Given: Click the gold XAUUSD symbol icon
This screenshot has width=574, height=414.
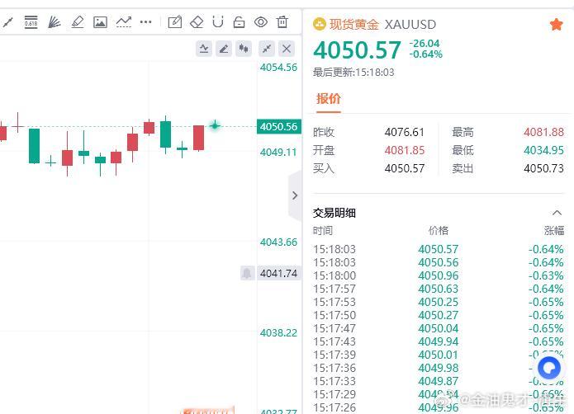Looking at the screenshot, I should tap(320, 25).
